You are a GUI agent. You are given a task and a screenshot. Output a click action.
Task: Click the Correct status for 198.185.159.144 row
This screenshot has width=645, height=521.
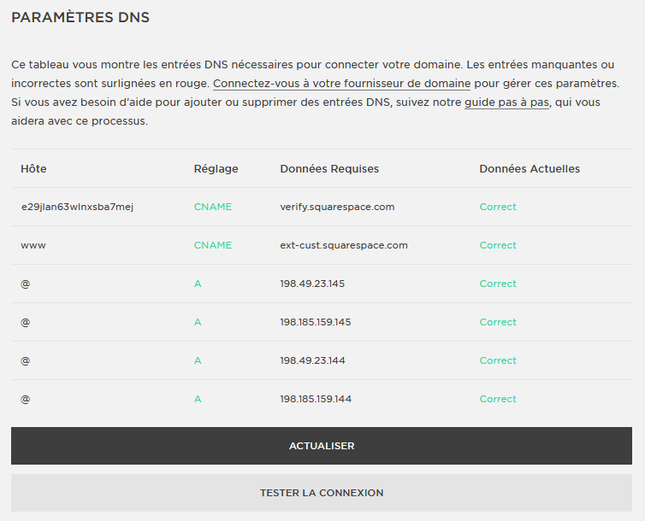click(x=498, y=399)
